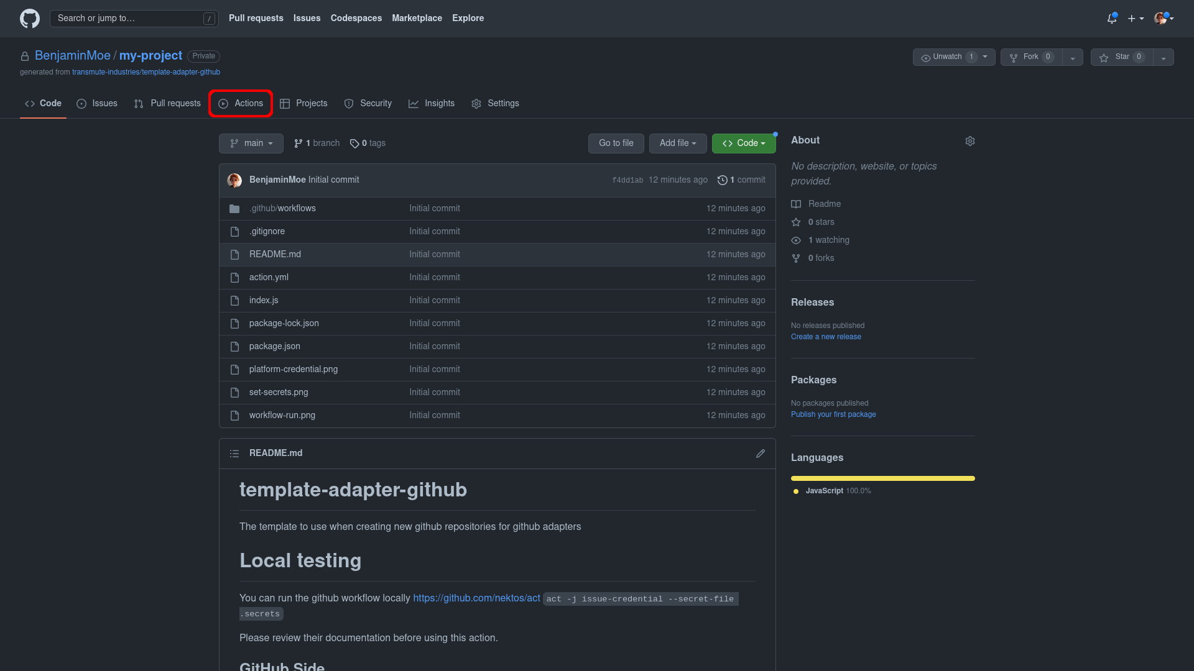
Task: Expand the Unwatch options dropdown arrow
Action: pyautogui.click(x=986, y=57)
